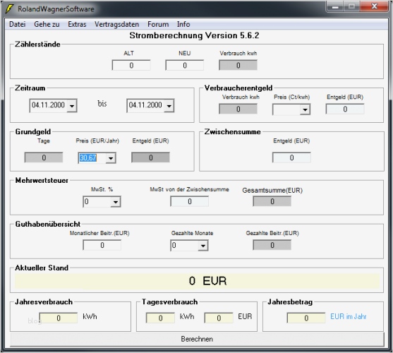This screenshot has height=353, width=393.
Task: Open the Preis (Ct/kwh) dropdown
Action: (305, 110)
